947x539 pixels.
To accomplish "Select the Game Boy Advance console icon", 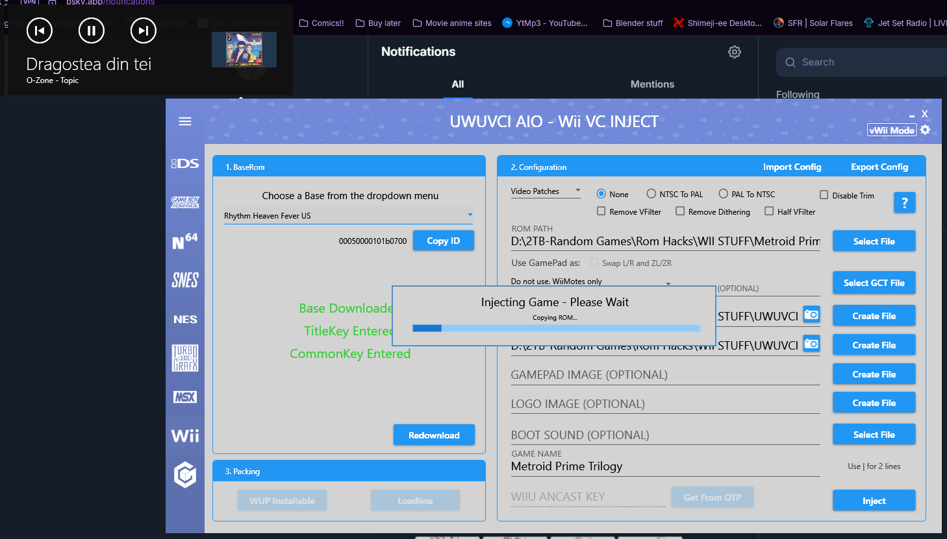I will pyautogui.click(x=185, y=202).
